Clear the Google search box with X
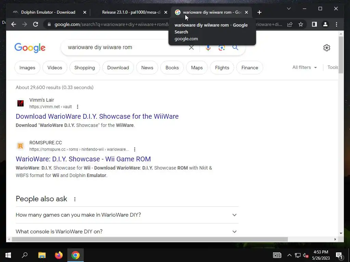 (191, 47)
